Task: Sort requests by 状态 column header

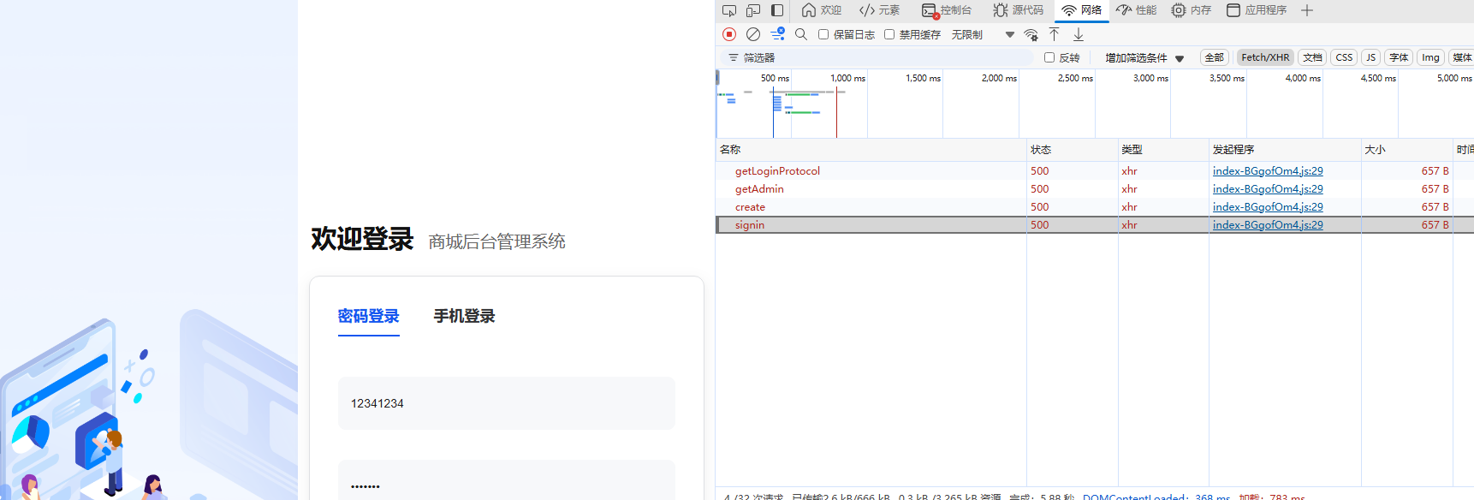Action: (1073, 150)
